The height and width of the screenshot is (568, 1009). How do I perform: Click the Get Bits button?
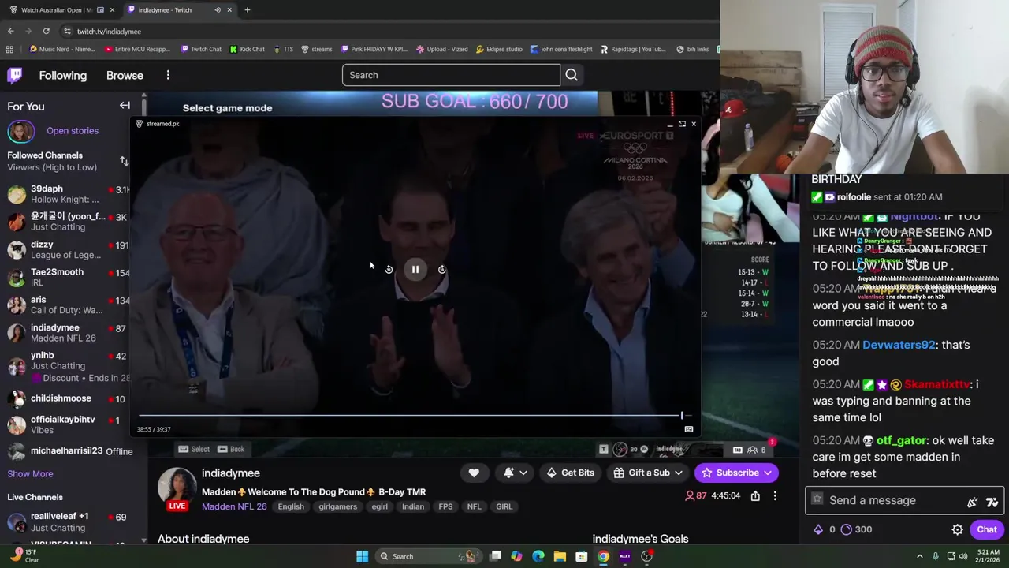[x=570, y=473]
